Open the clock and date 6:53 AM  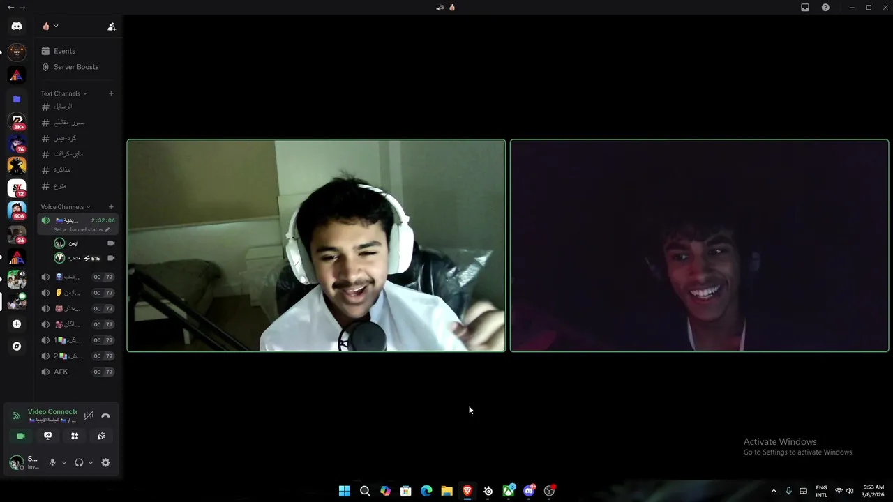tap(873, 491)
